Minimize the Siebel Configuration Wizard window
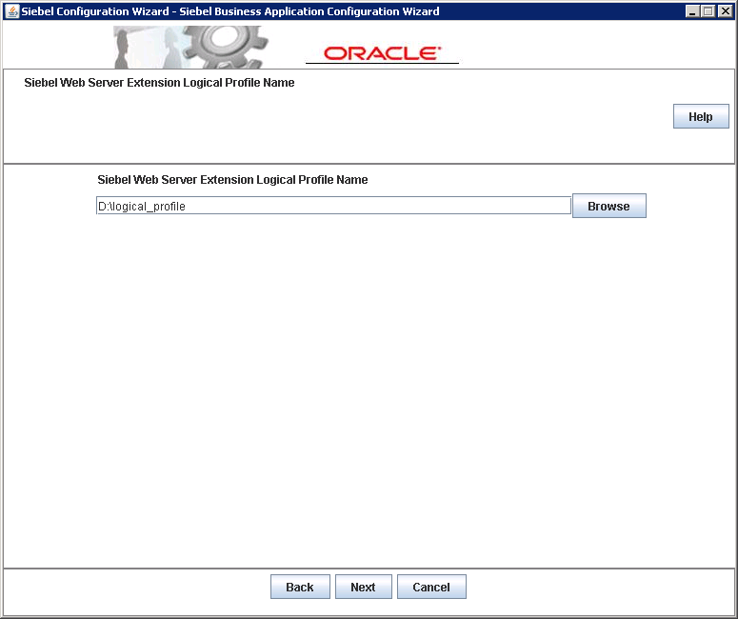 click(x=692, y=11)
